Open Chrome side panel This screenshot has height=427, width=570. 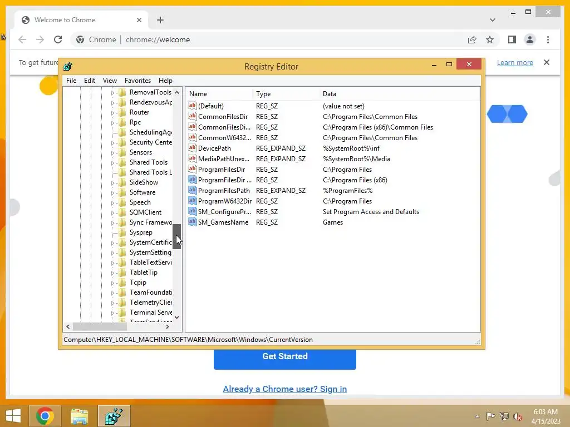512,39
